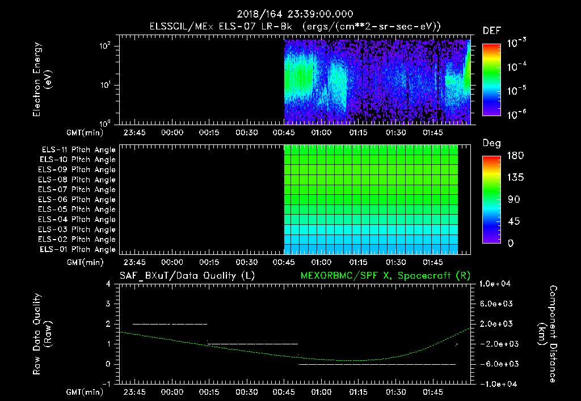
Task: Select the ELS-08 Pitch Angle row label
Action: (x=77, y=180)
